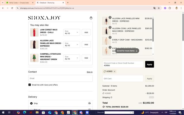Viewport: 184px width, 115px height.
Task: Open the translate page icon
Action: [155, 8]
